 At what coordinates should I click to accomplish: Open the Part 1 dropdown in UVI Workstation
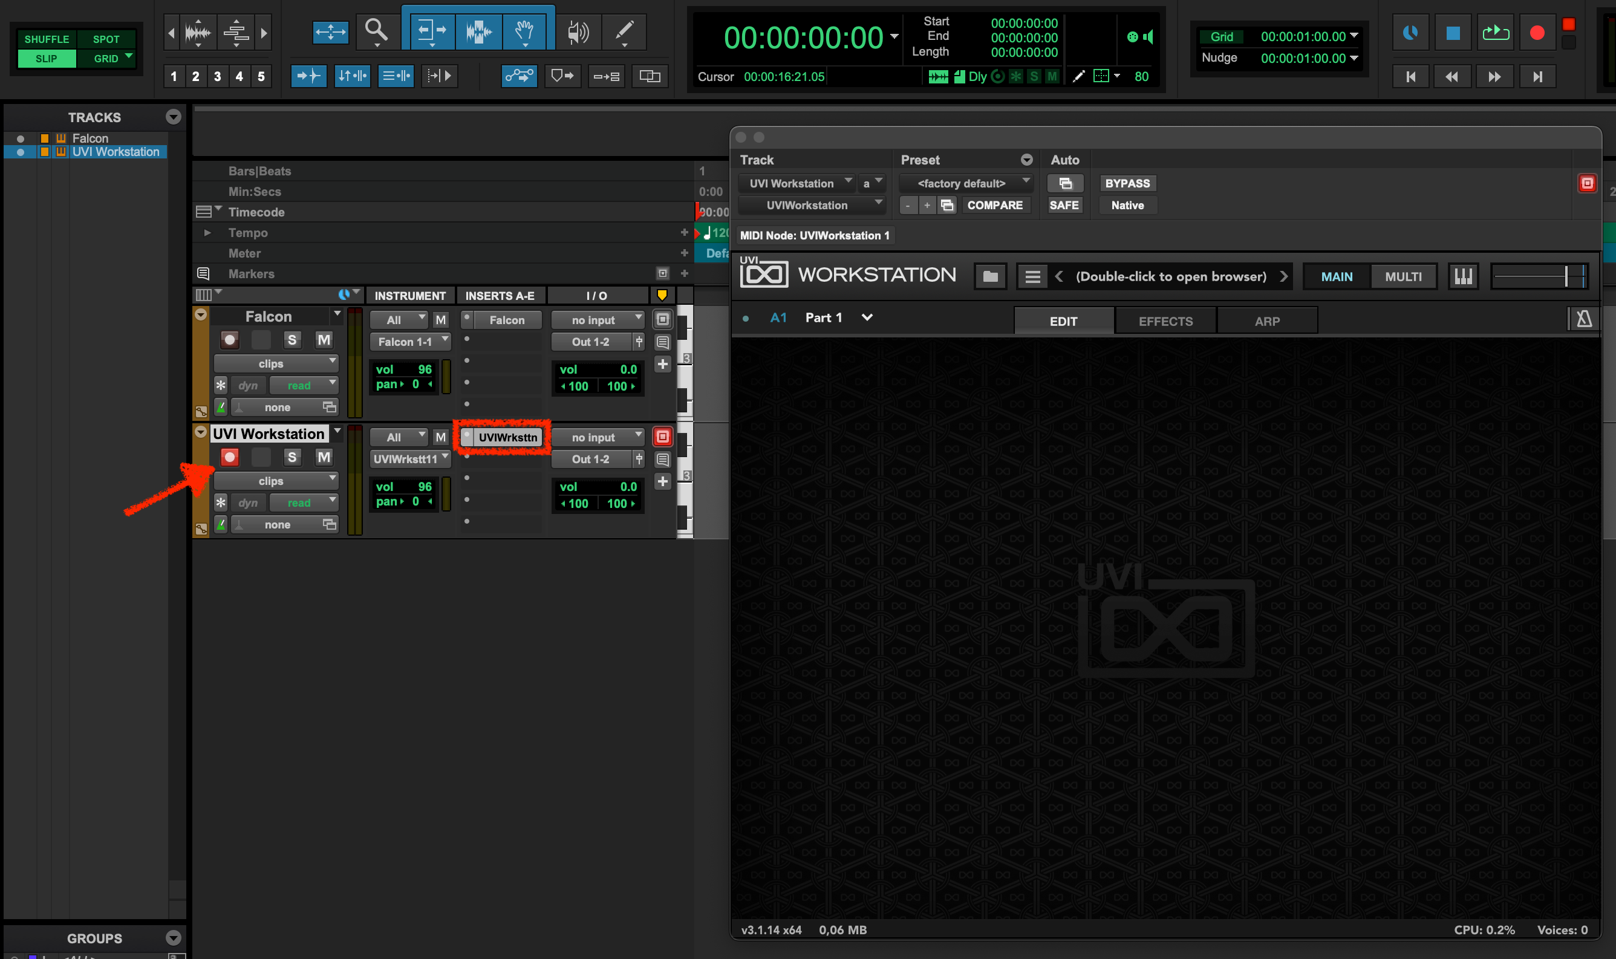tap(867, 317)
